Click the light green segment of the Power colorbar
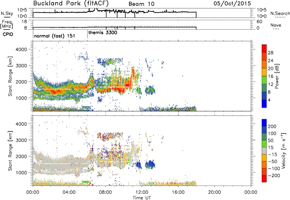The width and height of the screenshot is (290, 200). [x=264, y=80]
